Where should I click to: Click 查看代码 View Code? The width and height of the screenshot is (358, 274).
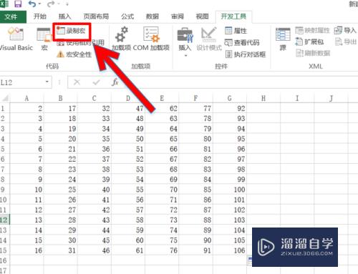pyautogui.click(x=242, y=43)
